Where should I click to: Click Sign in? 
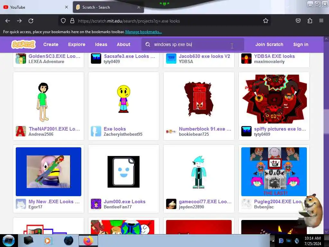301,44
